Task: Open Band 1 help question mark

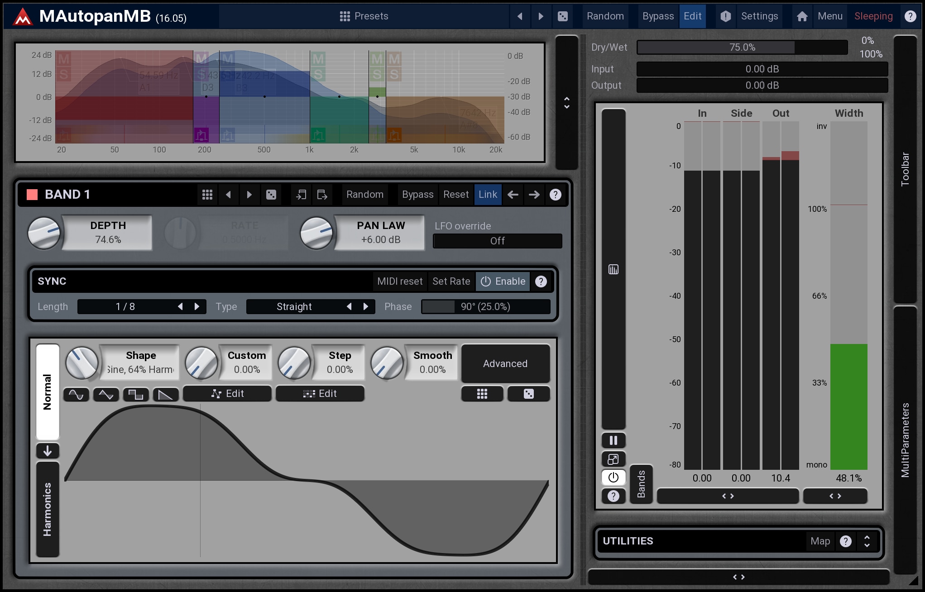Action: (x=555, y=195)
